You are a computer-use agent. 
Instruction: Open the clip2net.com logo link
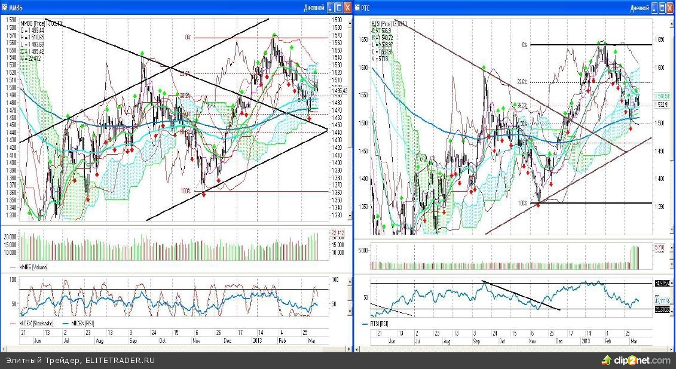tap(637, 360)
